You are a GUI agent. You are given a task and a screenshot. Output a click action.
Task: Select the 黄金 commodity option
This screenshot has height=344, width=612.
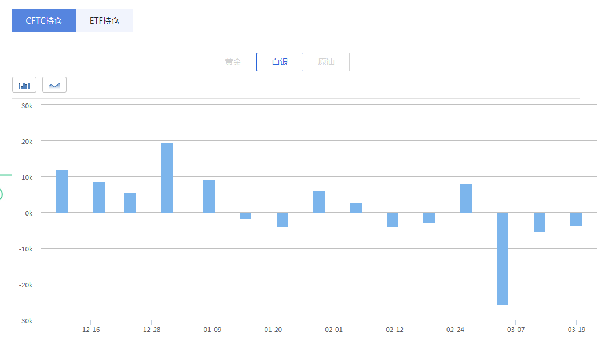233,62
